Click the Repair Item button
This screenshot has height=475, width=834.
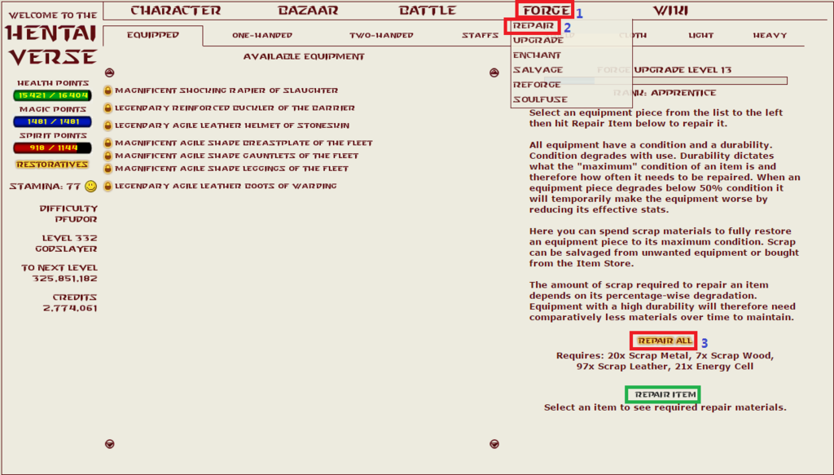pos(665,394)
